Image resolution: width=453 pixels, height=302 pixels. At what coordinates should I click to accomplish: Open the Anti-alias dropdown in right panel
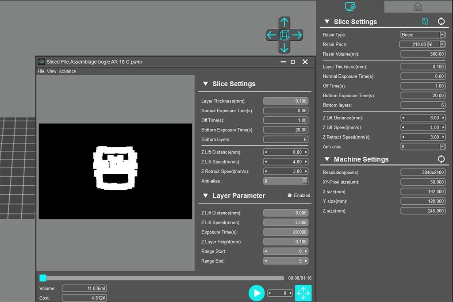(x=442, y=147)
